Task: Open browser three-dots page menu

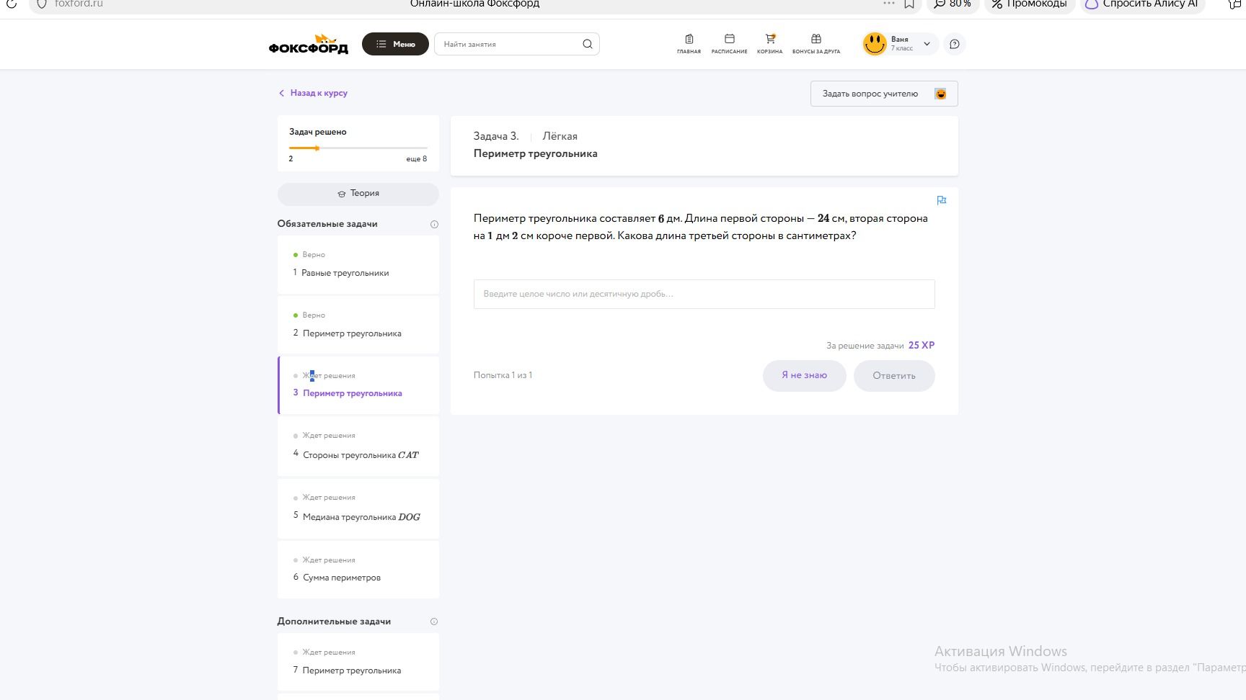Action: (x=888, y=4)
